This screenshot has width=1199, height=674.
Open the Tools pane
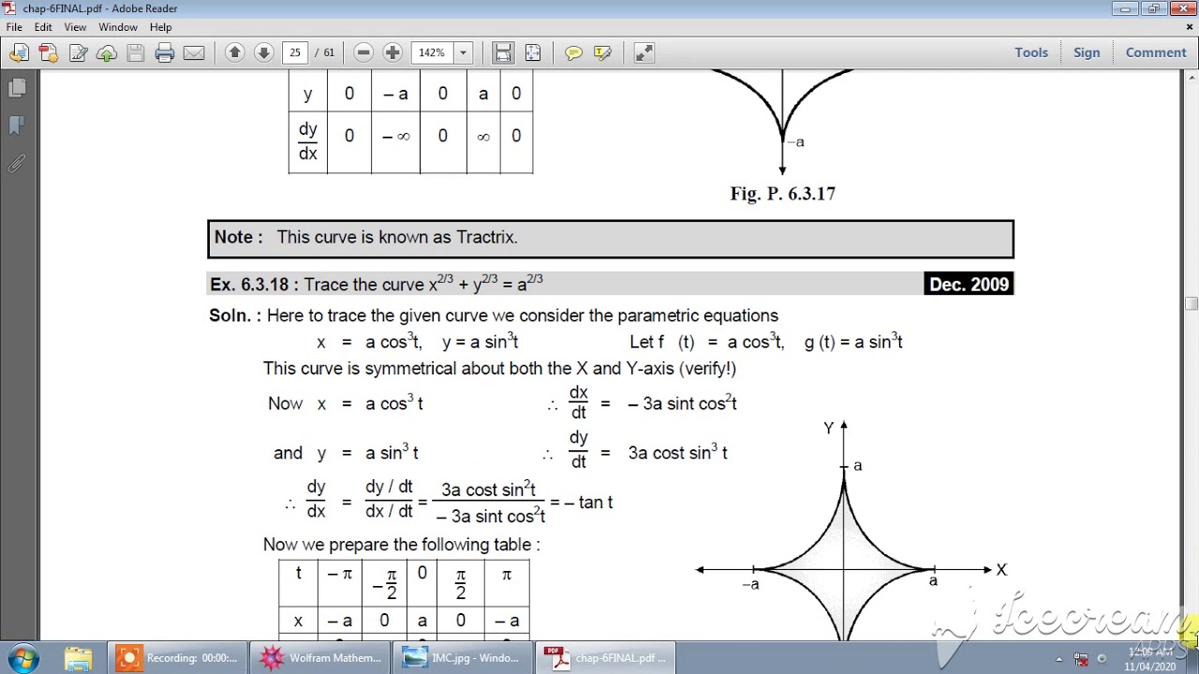tap(1031, 52)
